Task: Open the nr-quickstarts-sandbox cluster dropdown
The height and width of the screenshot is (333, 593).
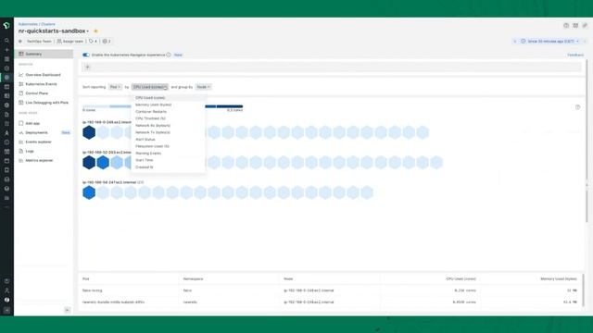Action: (x=54, y=31)
